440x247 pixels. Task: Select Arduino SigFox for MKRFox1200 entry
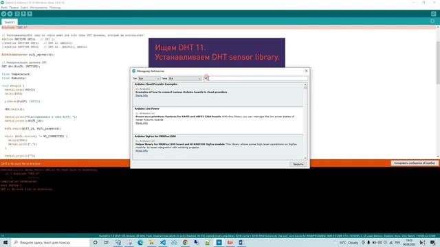218,148
